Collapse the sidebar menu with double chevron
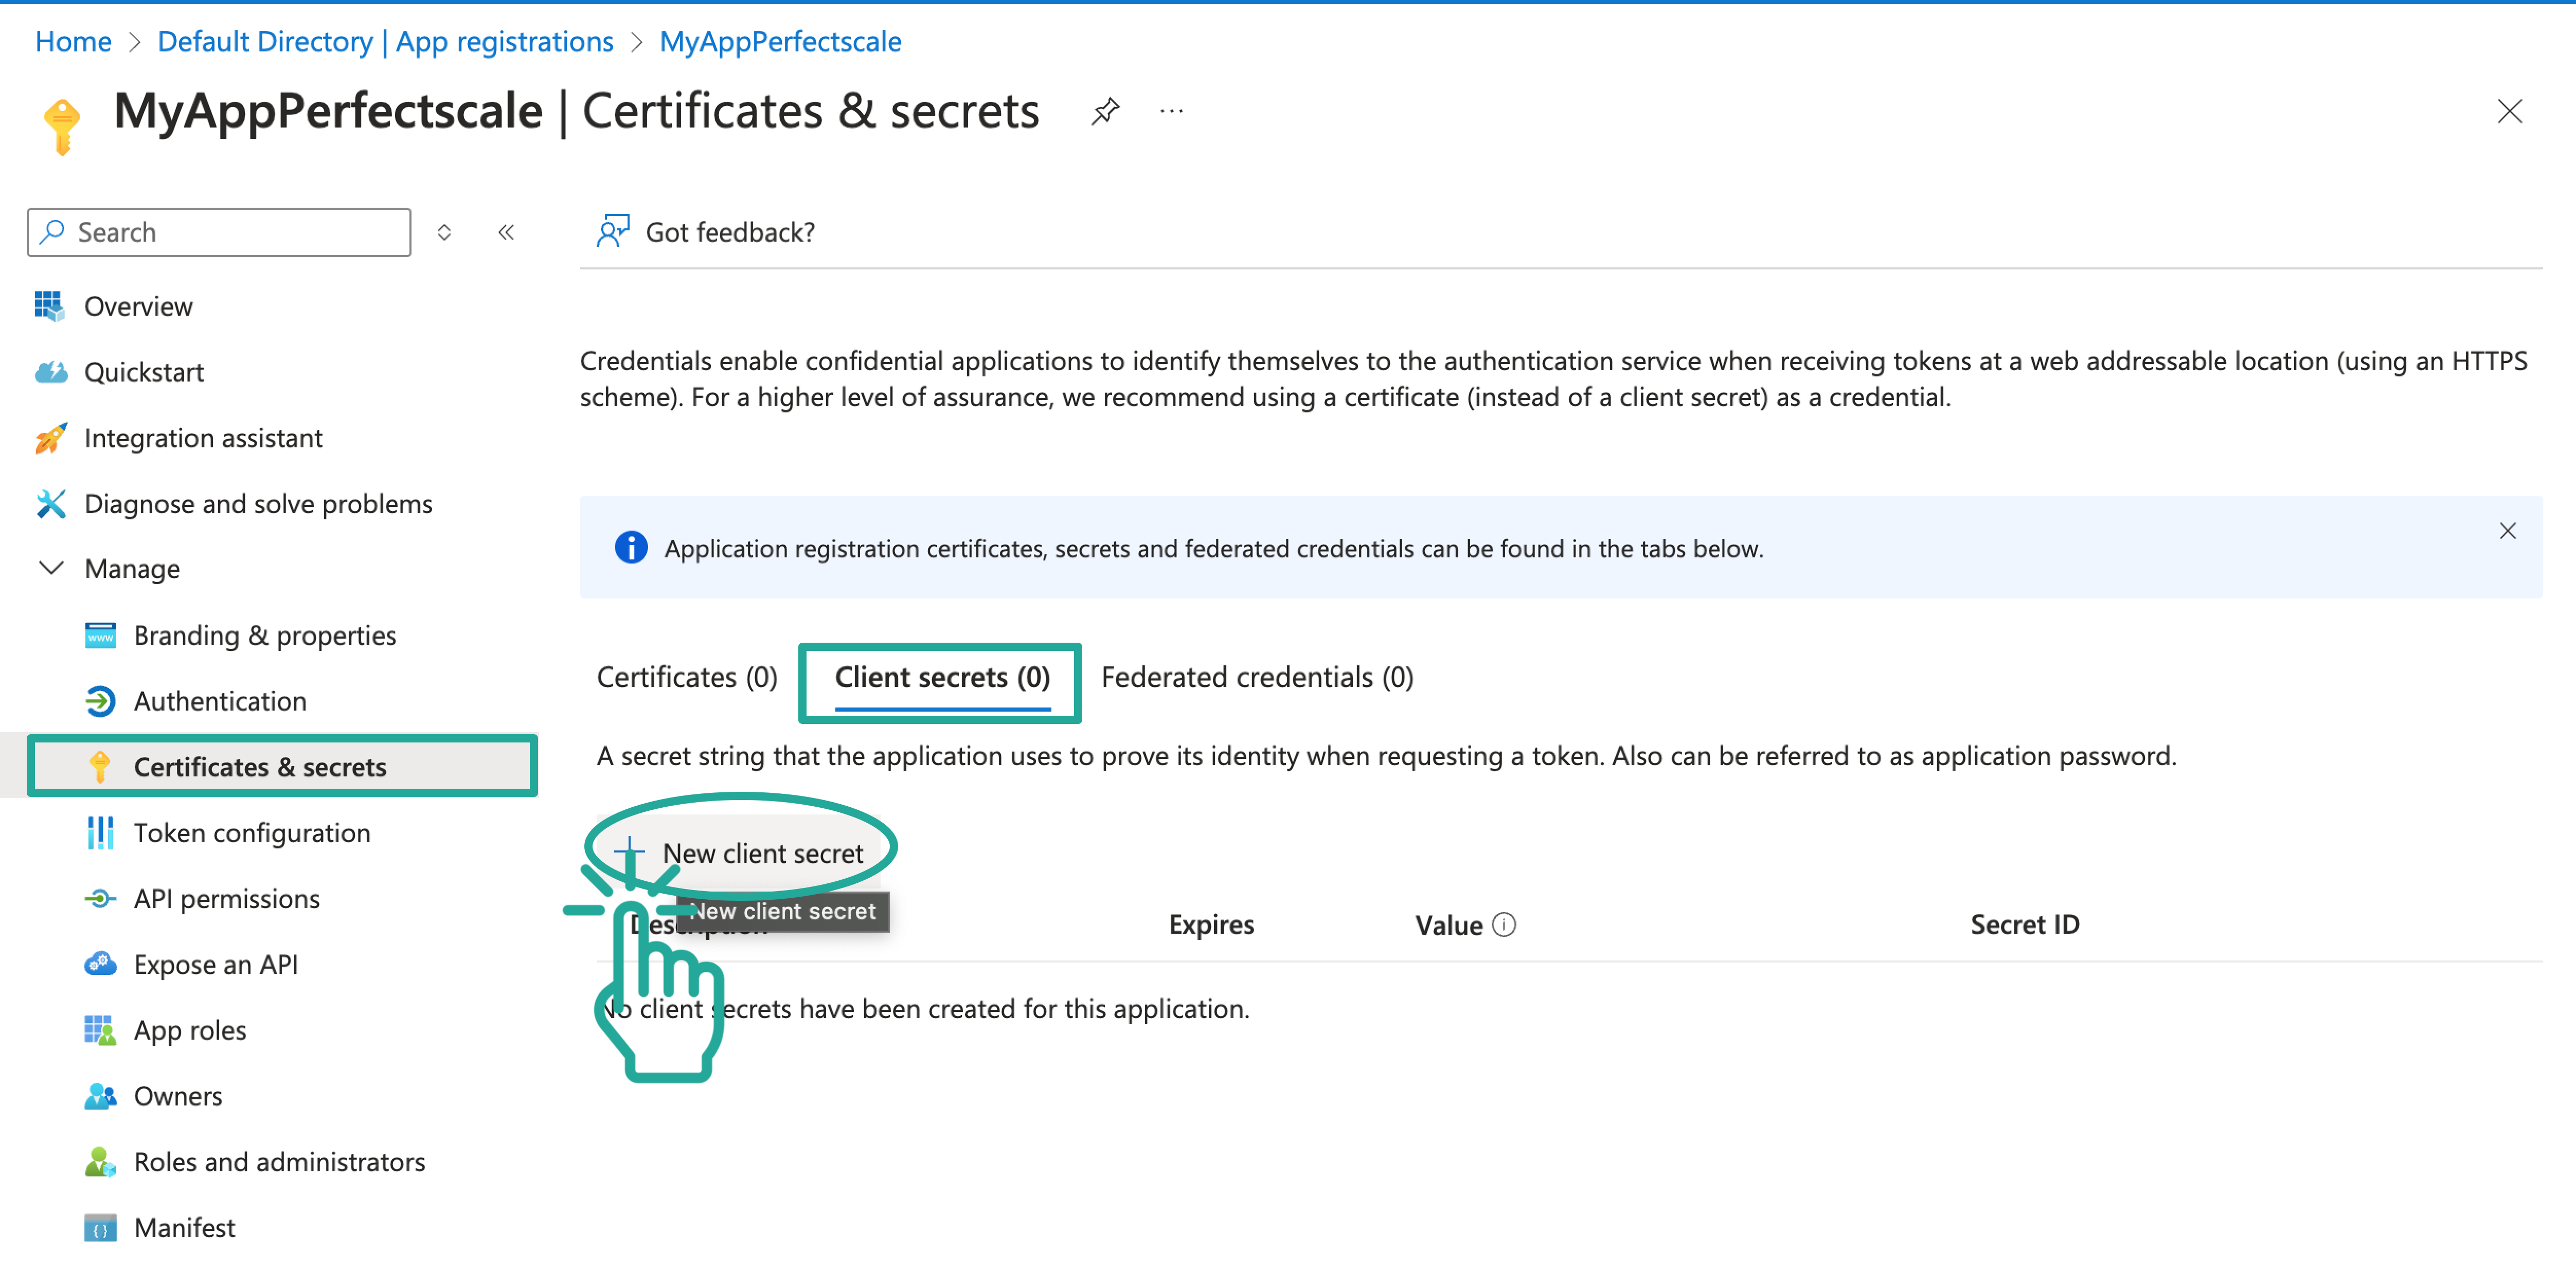Image resolution: width=2576 pixels, height=1270 pixels. pos(506,232)
